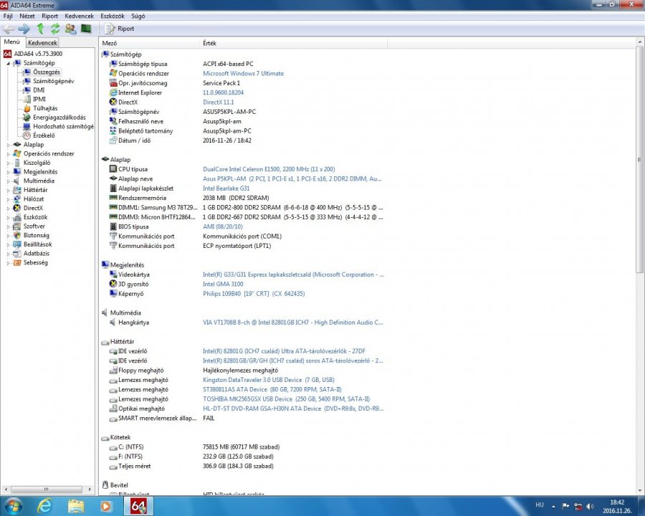
Task: Open the TOSHIBA MK2565GSX USB Device link
Action: tap(286, 399)
